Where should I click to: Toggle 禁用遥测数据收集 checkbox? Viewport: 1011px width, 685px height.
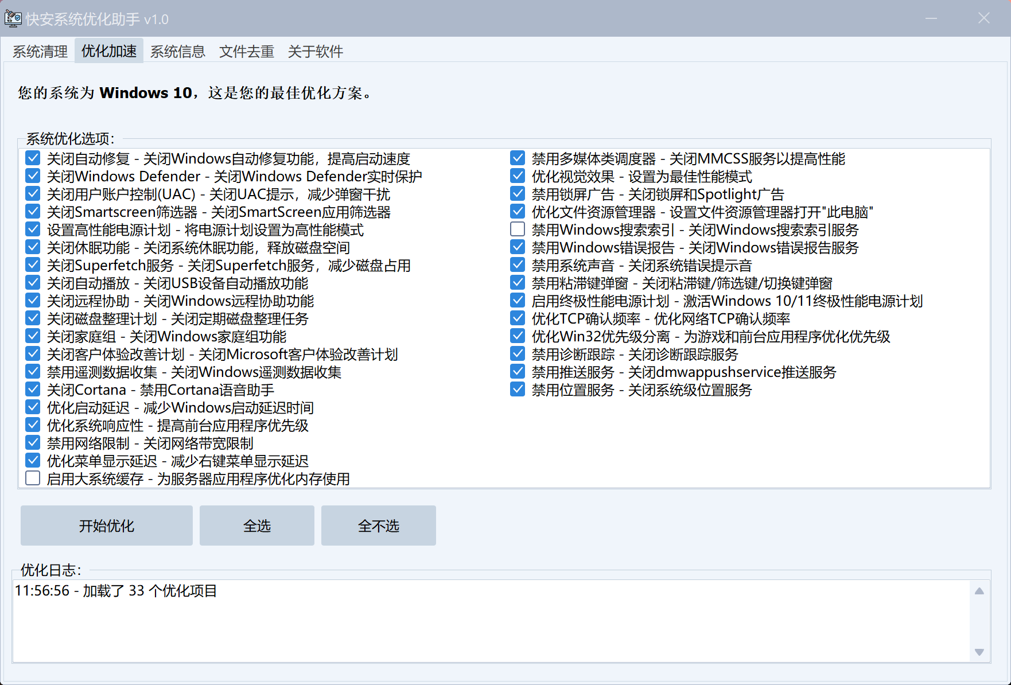pos(33,372)
